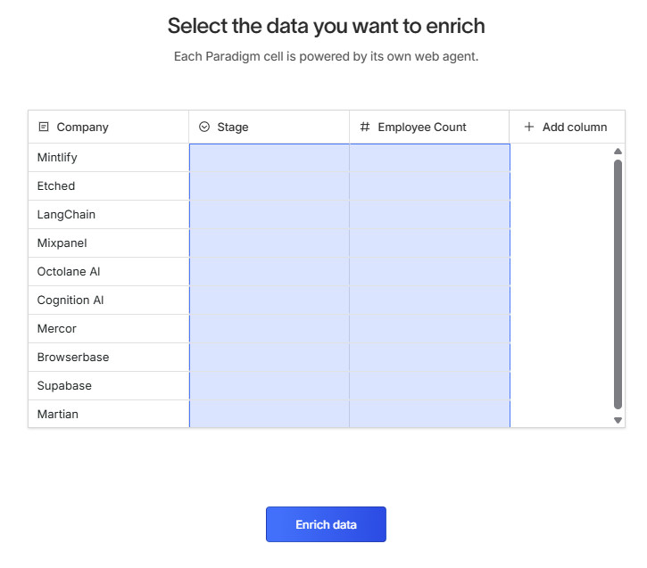Click the Stage cell for Etched
The image size is (647, 568).
pyautogui.click(x=269, y=186)
